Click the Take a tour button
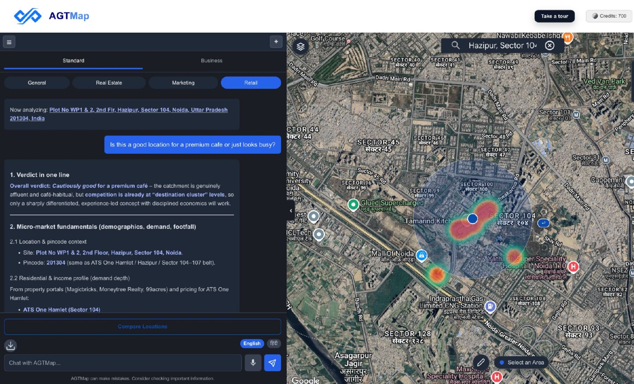 (x=554, y=16)
